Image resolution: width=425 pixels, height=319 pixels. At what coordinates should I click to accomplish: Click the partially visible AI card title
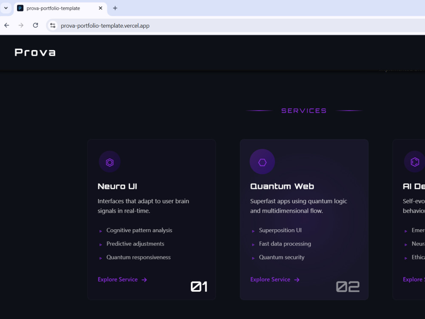pyautogui.click(x=414, y=186)
